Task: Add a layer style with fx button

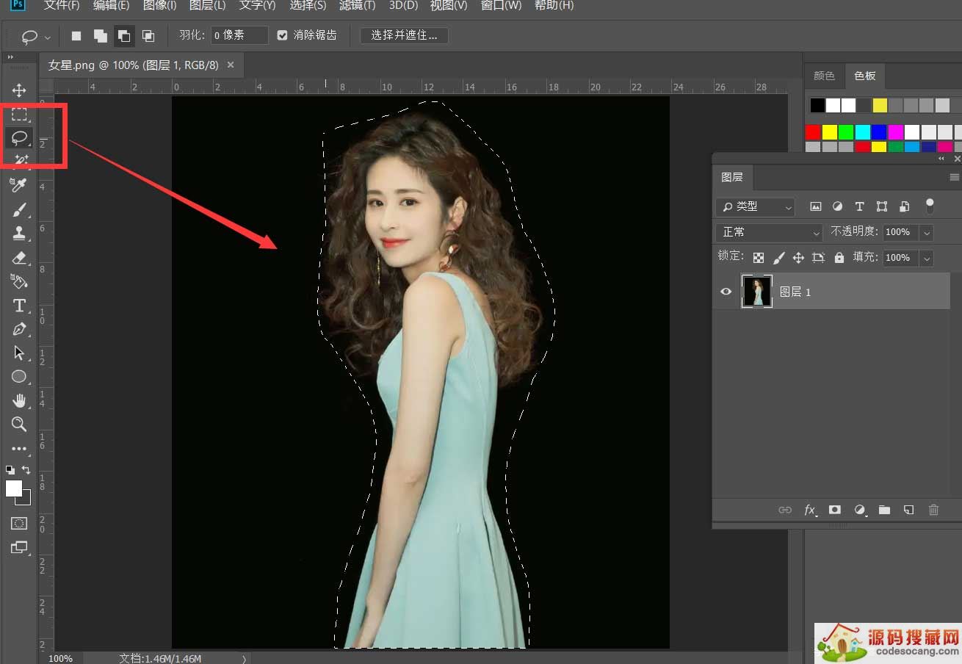Action: point(810,510)
